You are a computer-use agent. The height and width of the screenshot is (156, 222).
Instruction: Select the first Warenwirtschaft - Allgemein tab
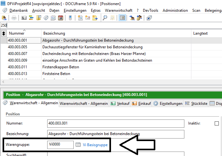[x=30, y=103]
